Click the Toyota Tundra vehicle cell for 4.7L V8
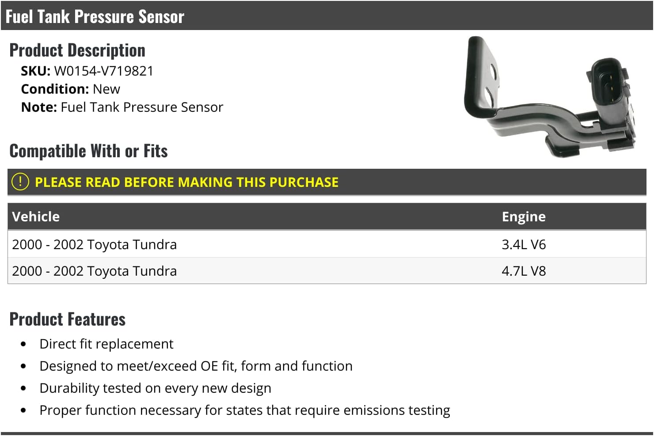 [x=95, y=271]
